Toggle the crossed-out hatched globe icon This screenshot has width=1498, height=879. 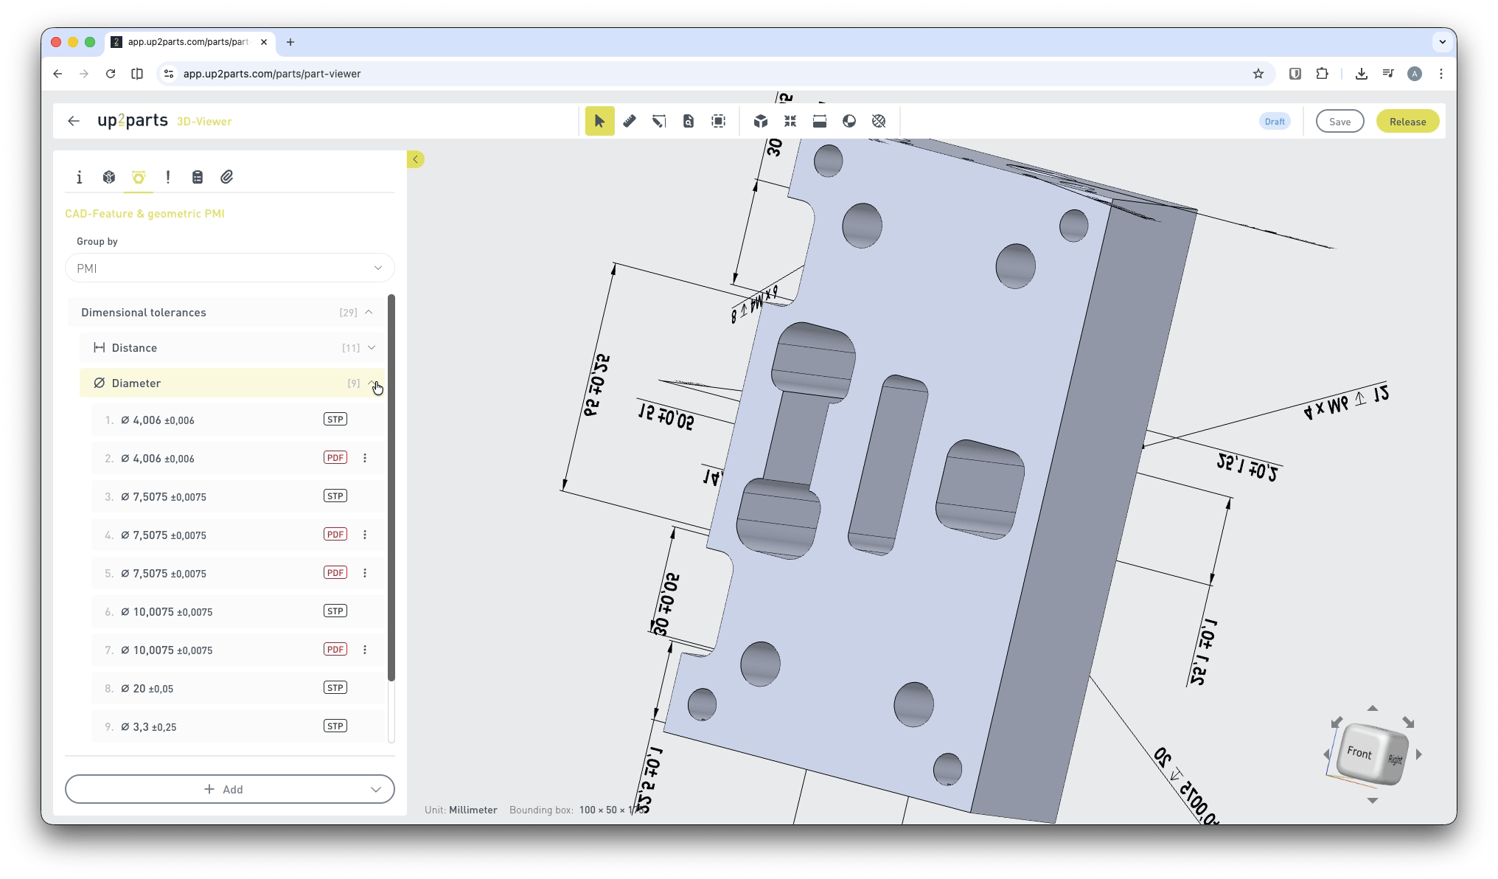point(878,121)
